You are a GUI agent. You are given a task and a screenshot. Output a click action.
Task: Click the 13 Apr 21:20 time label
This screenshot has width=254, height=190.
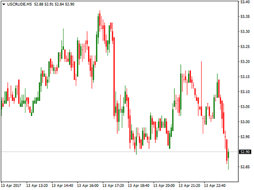pos(189,185)
